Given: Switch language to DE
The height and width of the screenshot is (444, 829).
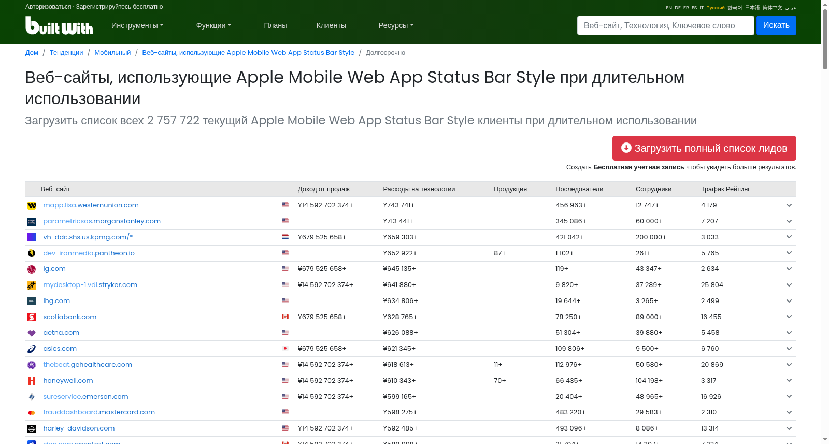Looking at the screenshot, I should [x=678, y=8].
